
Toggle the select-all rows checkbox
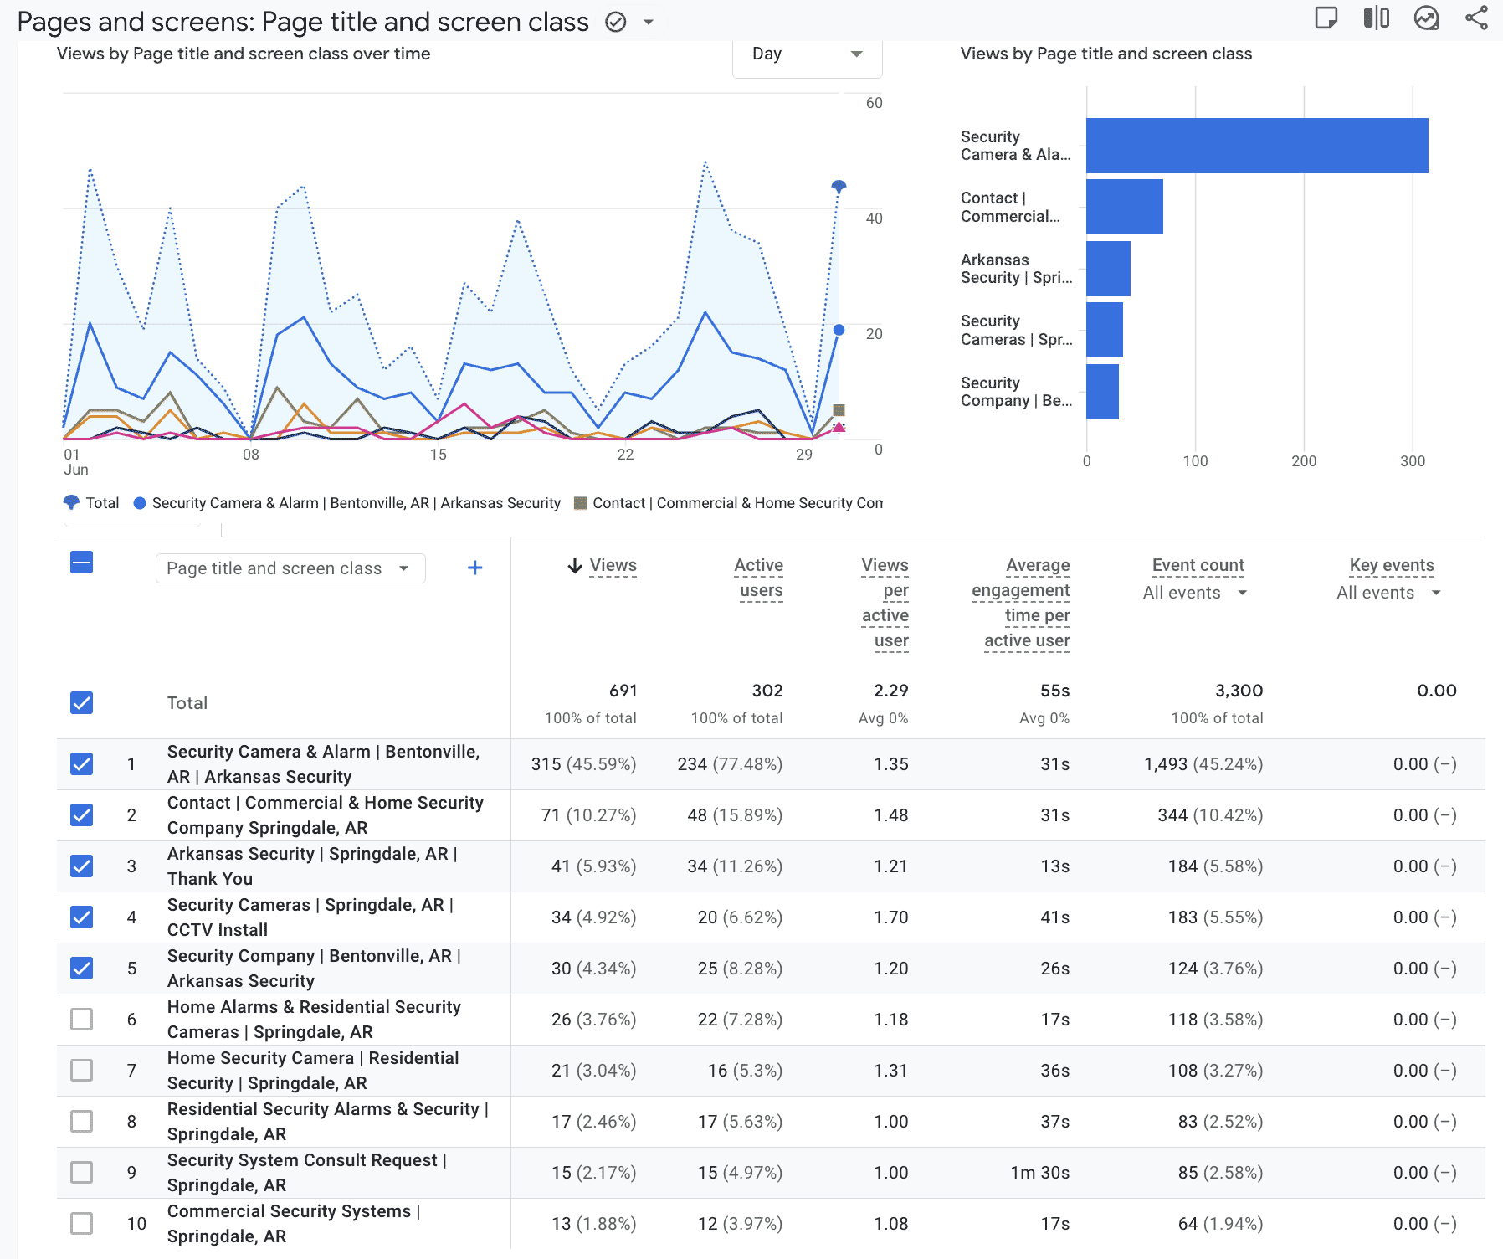tap(82, 563)
